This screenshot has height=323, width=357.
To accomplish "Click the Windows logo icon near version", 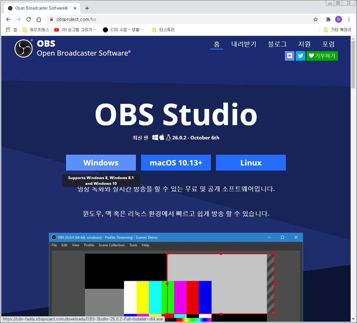I will (x=155, y=138).
